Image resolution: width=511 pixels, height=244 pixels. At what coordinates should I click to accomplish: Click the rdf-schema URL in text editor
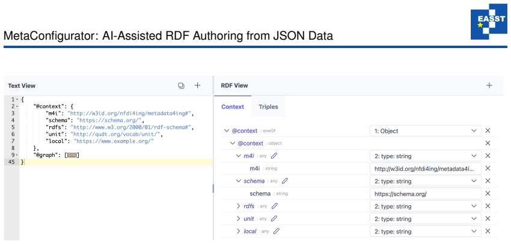[x=130, y=127]
